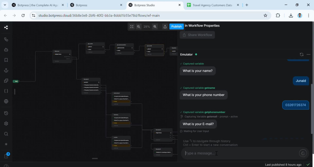Click the Last published 8 hours ago status
The height and width of the screenshot is (167, 314).
(283, 164)
